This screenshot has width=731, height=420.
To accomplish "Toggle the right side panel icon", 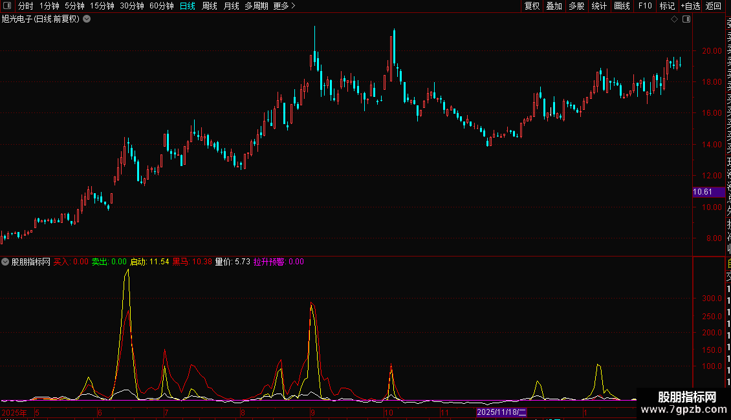I will 686,19.
